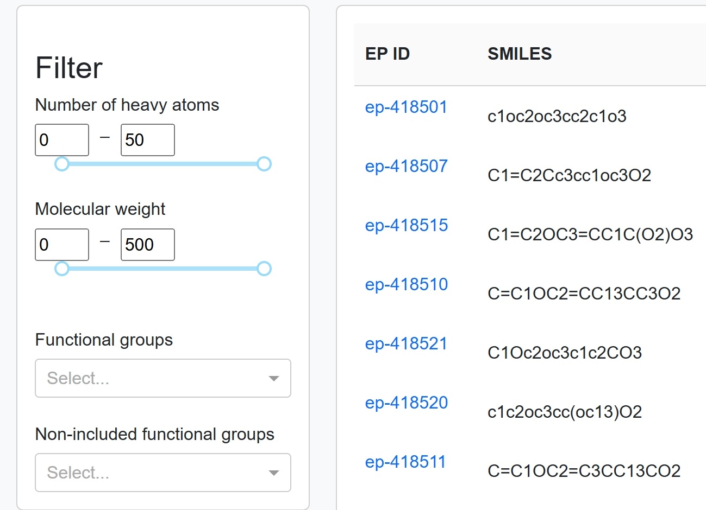Open the ep-418510 entry

point(406,284)
